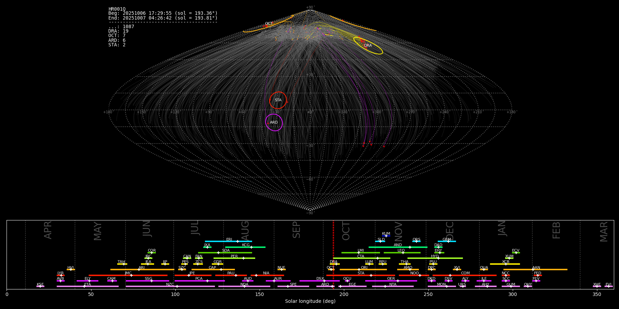Click the 200 tick on solar longitude axis

click(344, 294)
